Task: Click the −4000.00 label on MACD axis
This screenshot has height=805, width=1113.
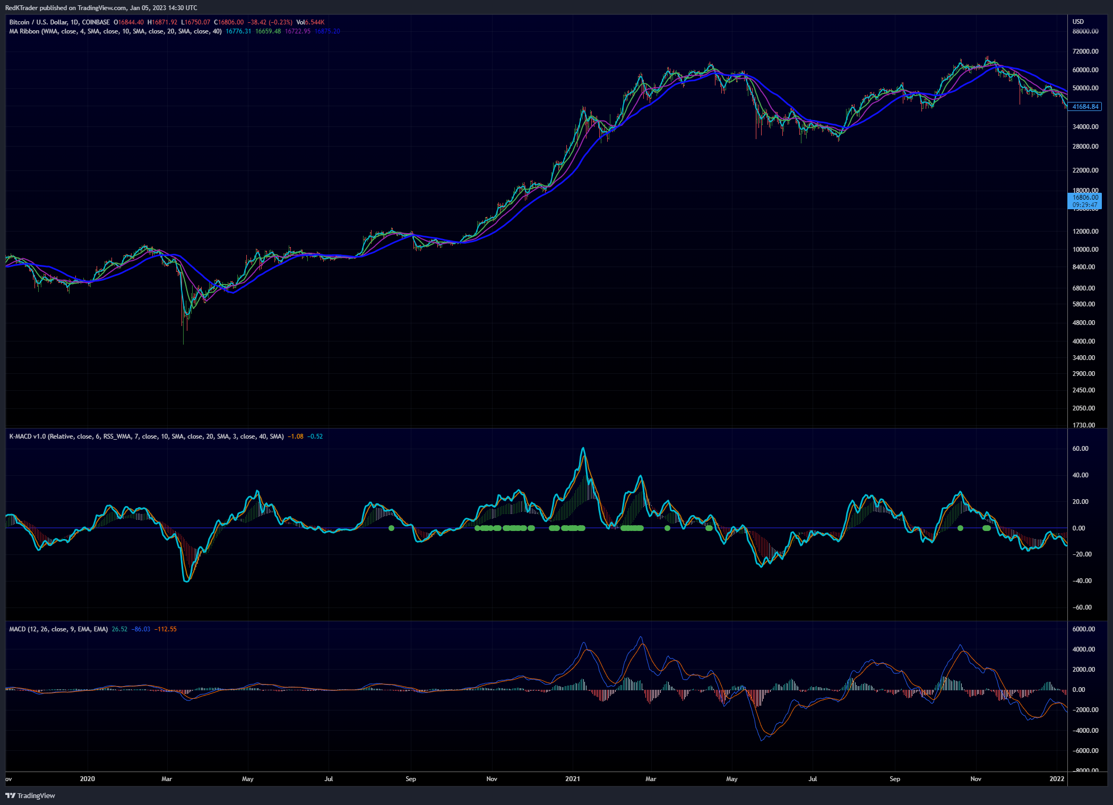Action: 1085,731
